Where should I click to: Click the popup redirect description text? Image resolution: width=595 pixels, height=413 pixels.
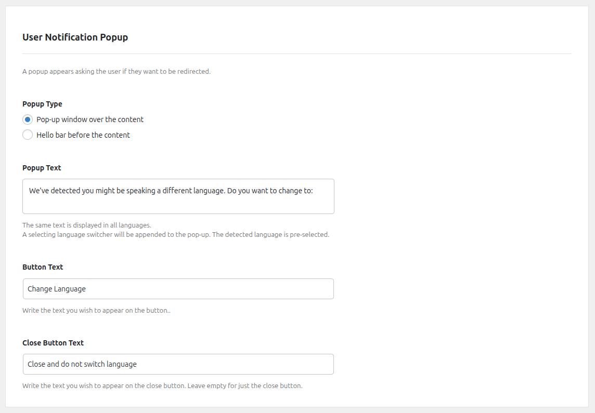click(x=117, y=71)
